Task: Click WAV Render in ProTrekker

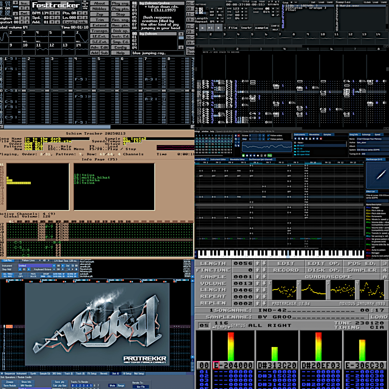Action: tap(26, 385)
